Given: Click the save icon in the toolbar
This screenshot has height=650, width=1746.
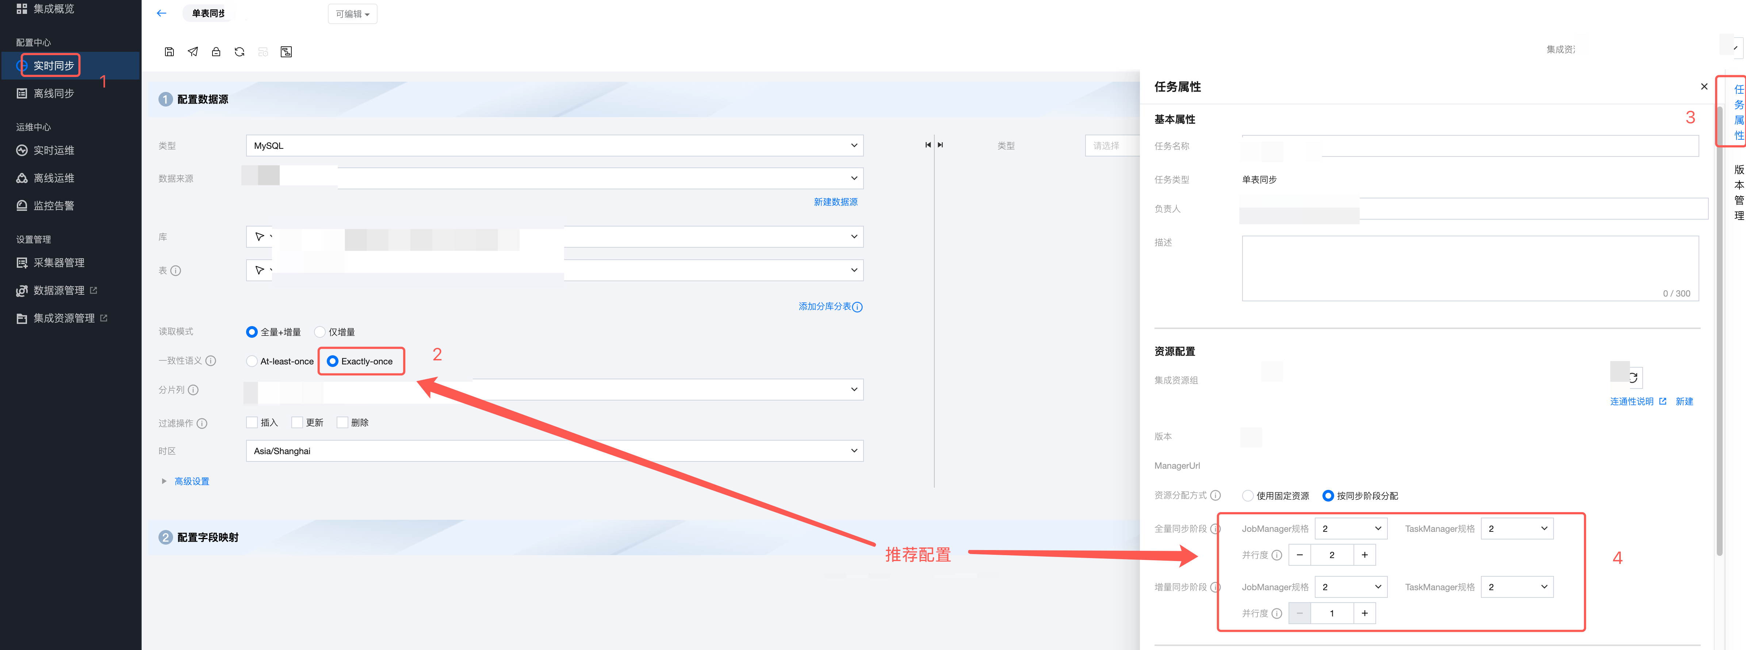Looking at the screenshot, I should pyautogui.click(x=169, y=51).
